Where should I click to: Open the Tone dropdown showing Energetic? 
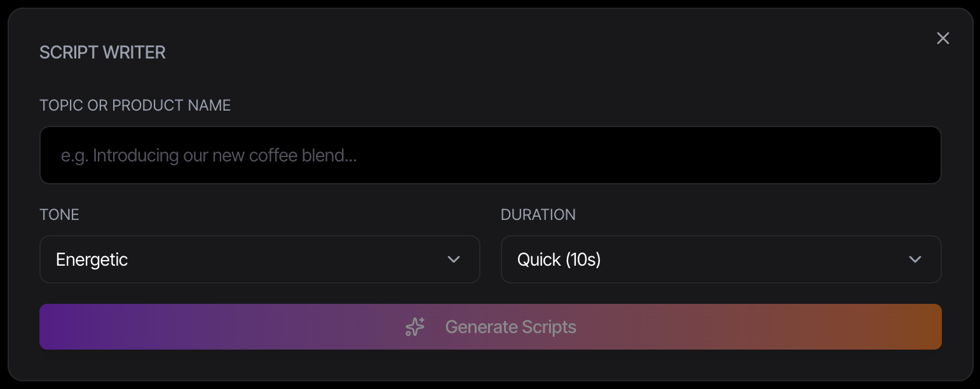click(x=259, y=259)
